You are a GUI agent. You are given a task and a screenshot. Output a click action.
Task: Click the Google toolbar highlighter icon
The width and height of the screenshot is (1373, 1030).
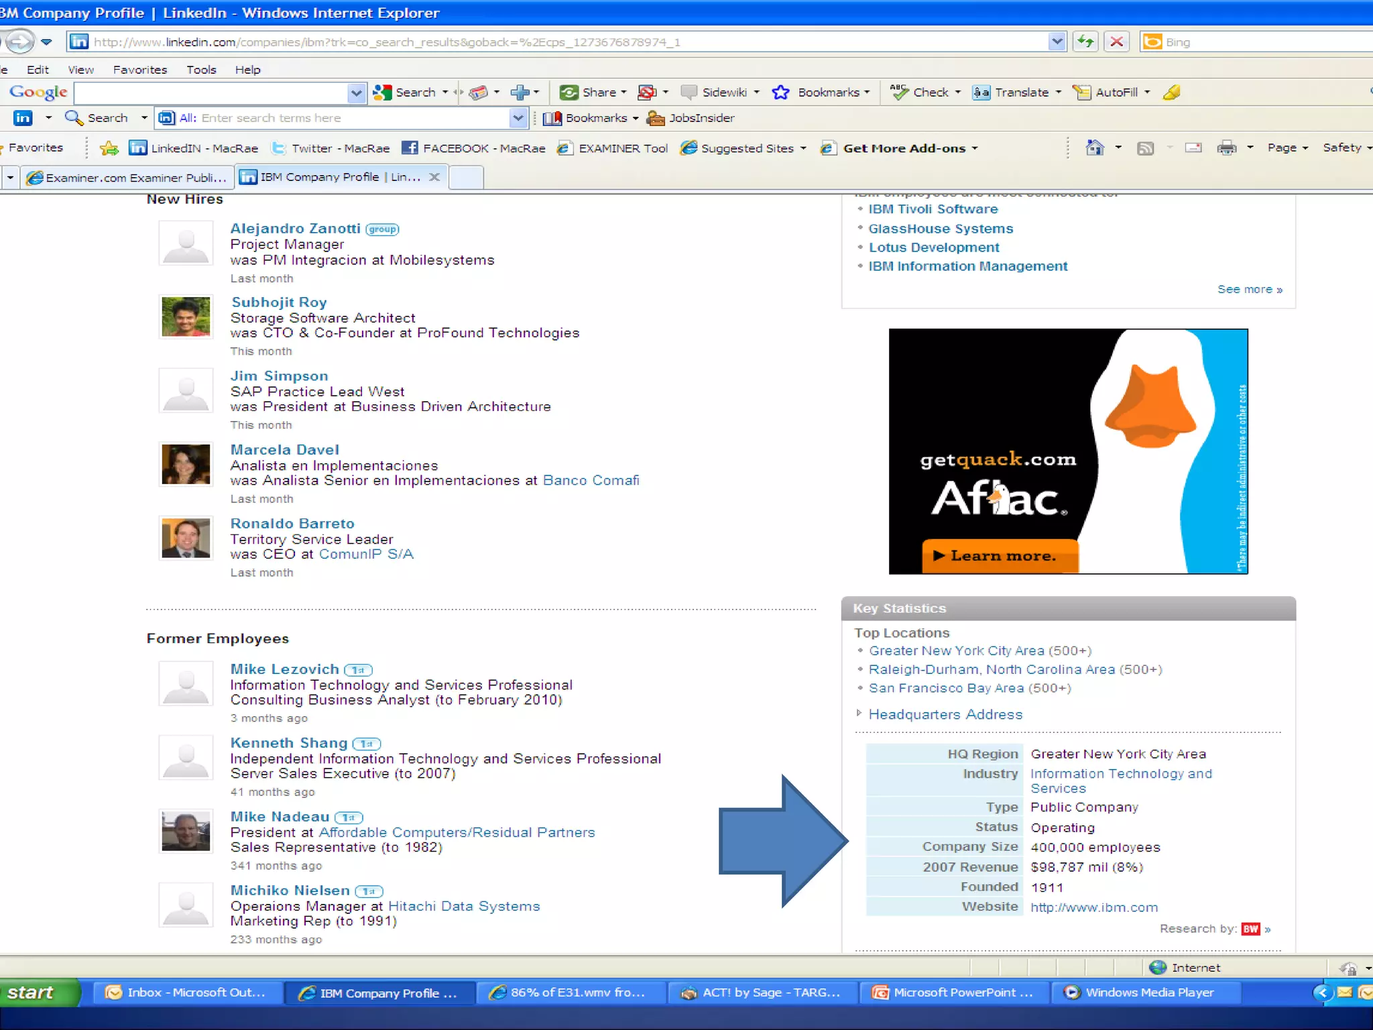(1172, 93)
